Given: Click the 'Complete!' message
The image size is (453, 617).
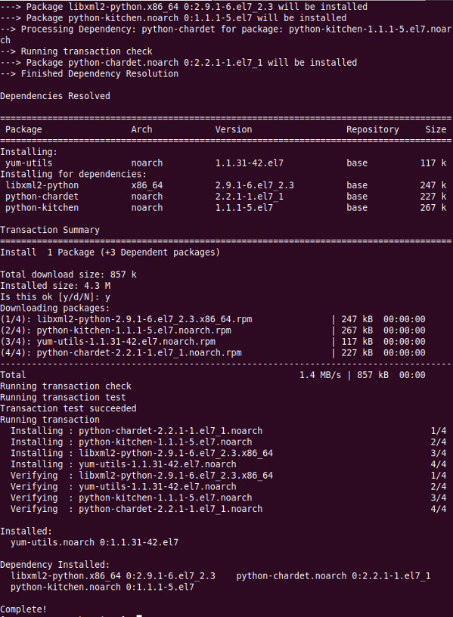Looking at the screenshot, I should coord(23,609).
